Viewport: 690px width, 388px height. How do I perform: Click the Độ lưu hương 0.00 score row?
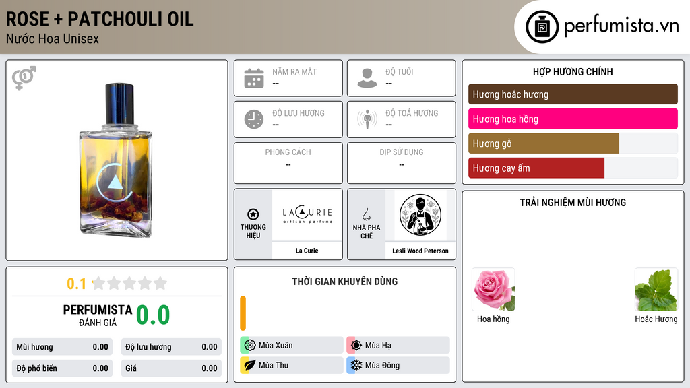171,347
